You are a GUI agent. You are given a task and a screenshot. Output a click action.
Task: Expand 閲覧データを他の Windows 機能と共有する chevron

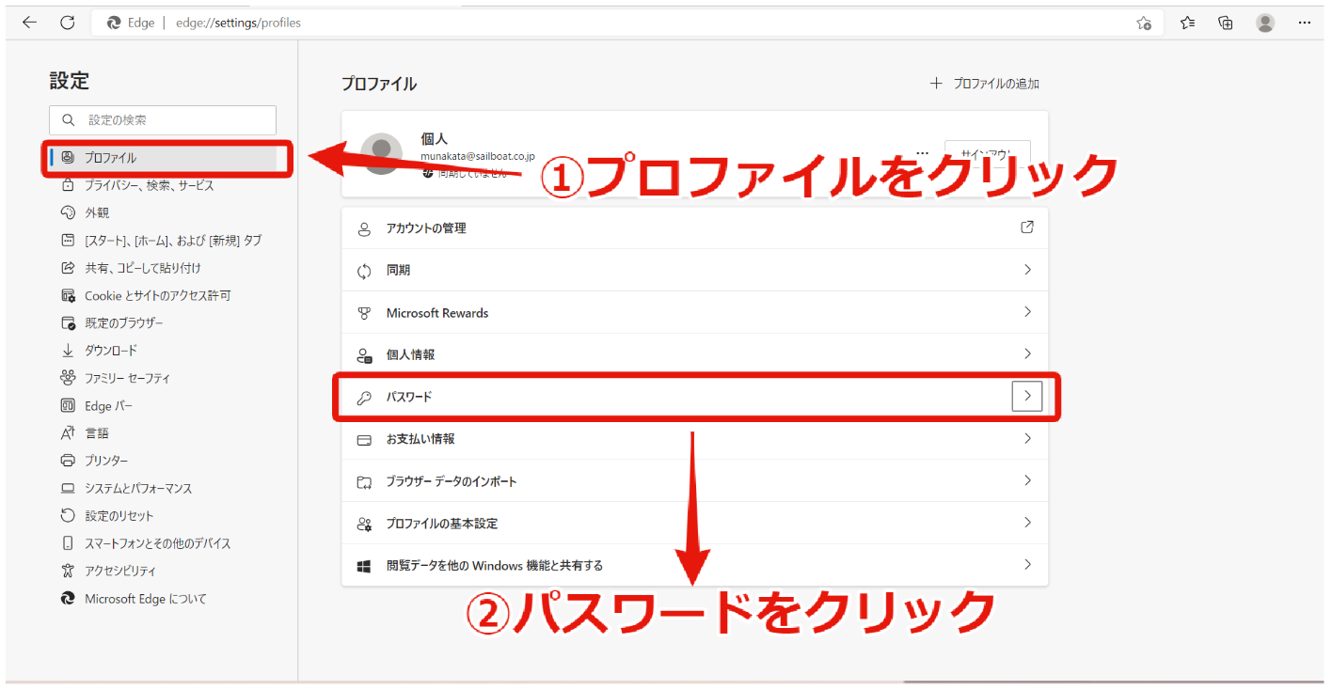1026,565
